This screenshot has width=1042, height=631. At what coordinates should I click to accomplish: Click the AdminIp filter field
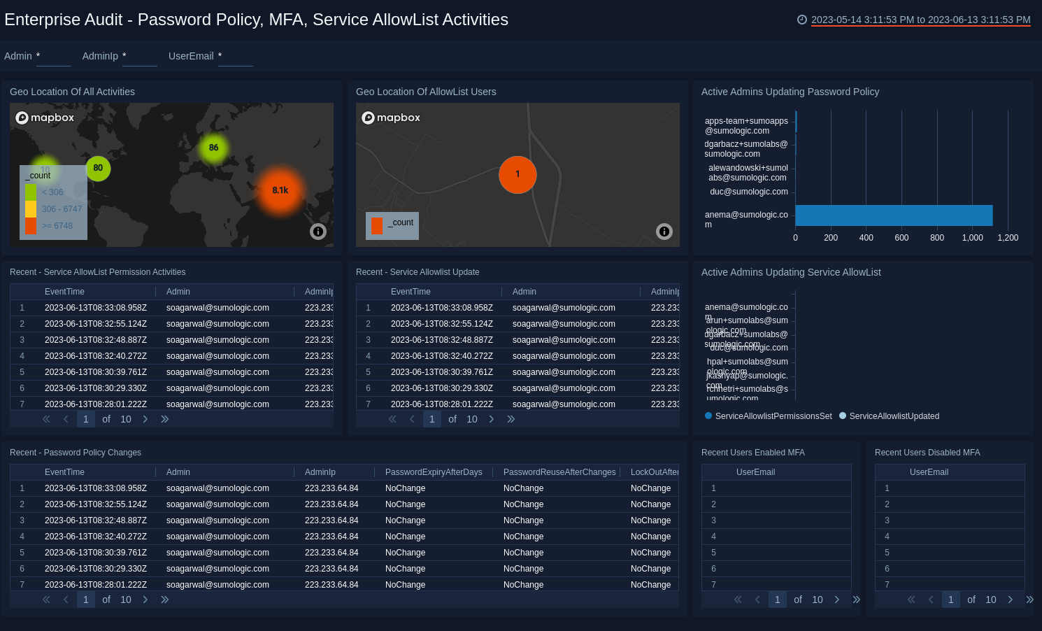[x=139, y=57]
